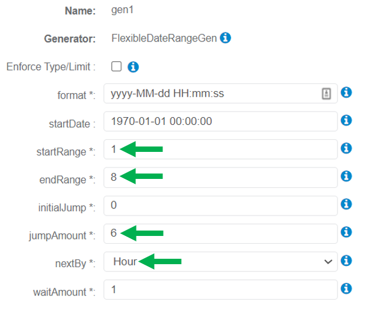Viewport: 382px width, 311px height.
Task: Show info for the startRange field
Action: (346, 148)
